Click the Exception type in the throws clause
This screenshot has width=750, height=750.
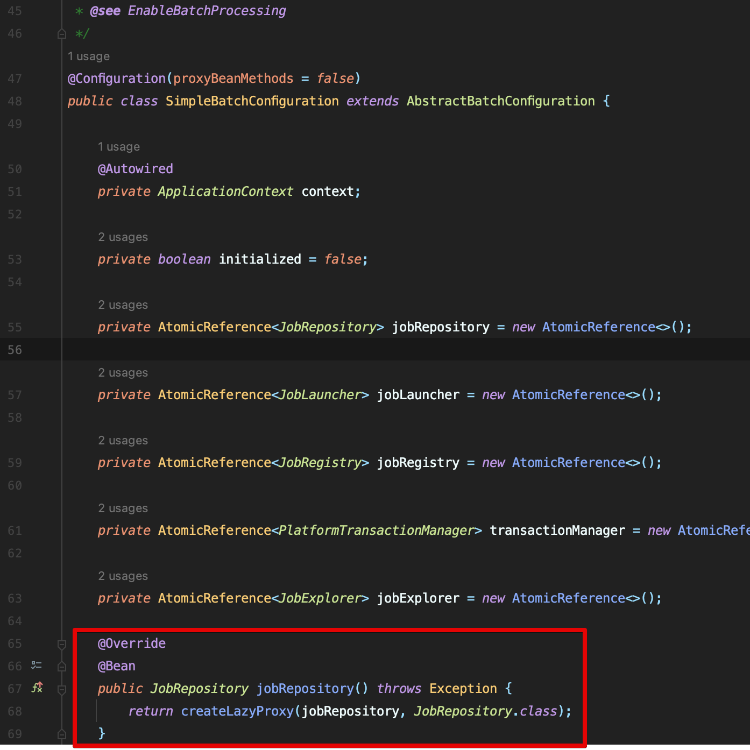(x=463, y=689)
